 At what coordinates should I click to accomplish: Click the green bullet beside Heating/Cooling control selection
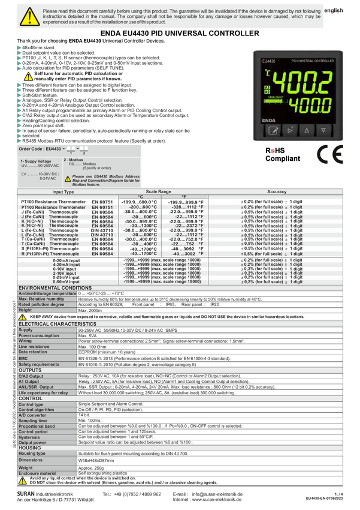point(19,121)
